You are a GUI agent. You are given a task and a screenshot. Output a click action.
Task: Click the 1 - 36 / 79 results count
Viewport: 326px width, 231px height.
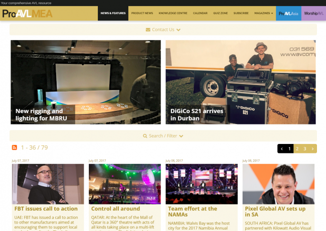click(34, 147)
